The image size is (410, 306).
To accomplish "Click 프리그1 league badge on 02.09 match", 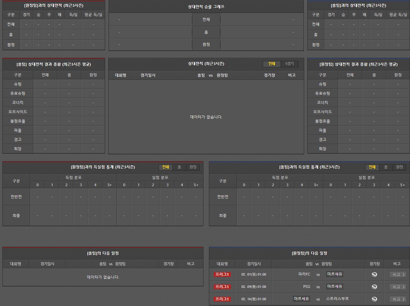I will 222,287.
